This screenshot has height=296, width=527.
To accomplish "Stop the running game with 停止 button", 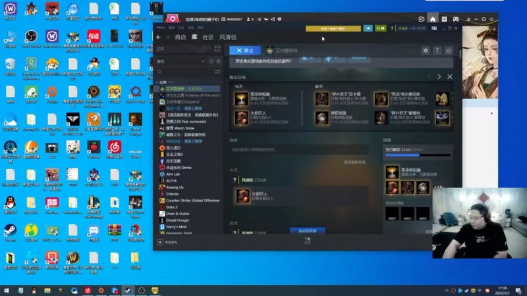I will [x=244, y=51].
